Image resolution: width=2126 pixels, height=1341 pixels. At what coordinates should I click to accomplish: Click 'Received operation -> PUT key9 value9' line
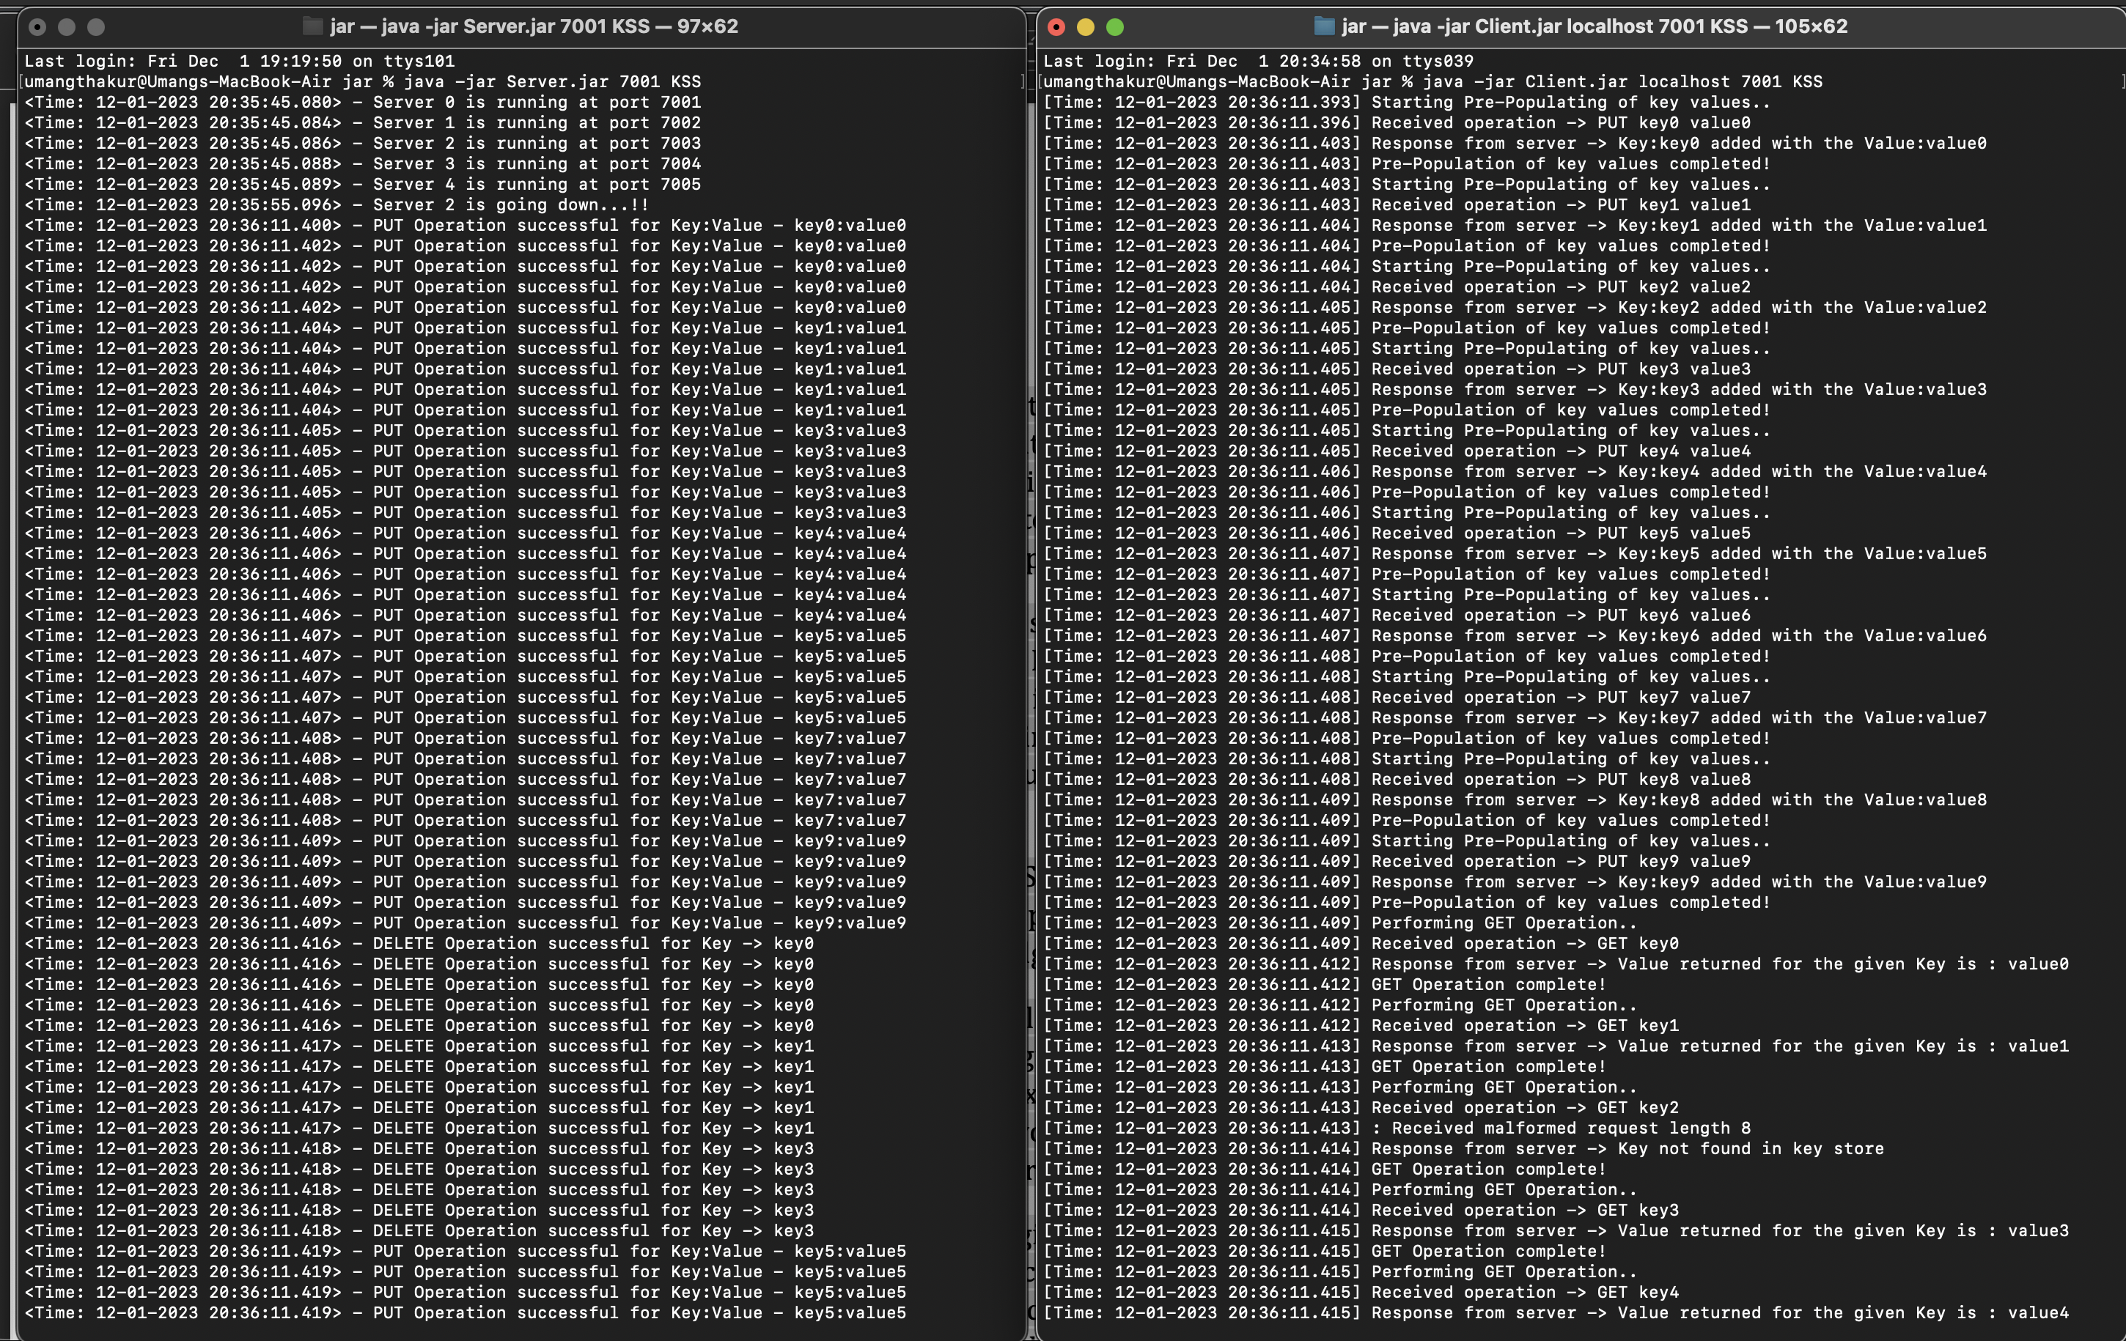click(1397, 861)
